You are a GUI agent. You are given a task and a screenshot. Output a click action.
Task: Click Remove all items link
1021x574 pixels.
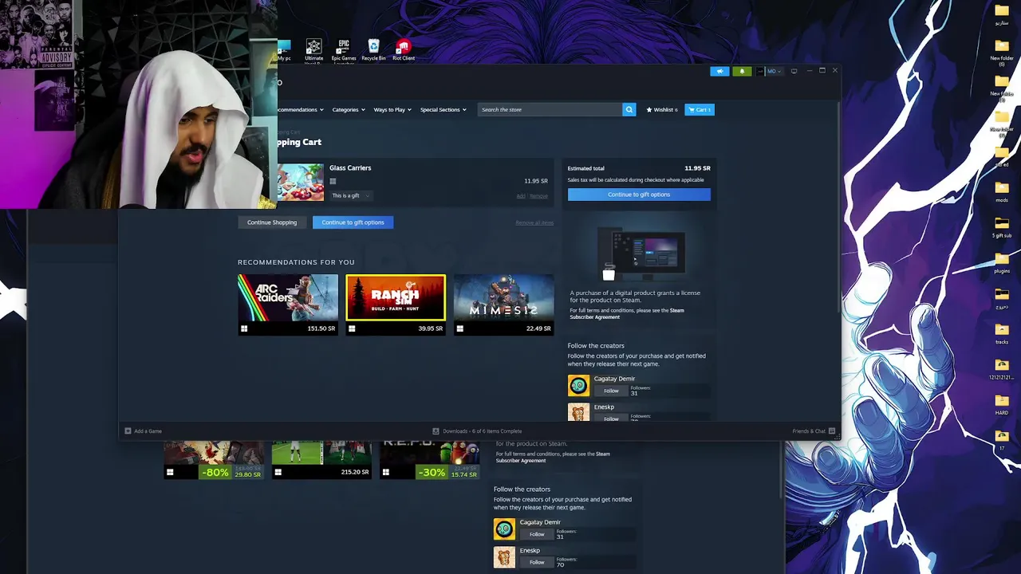point(534,222)
